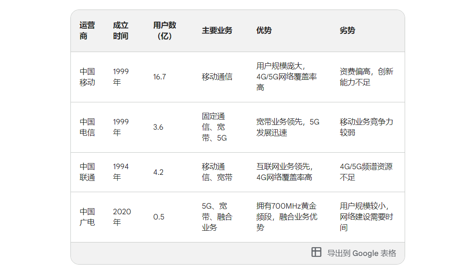Viewport: 459px width, 275px height.
Task: Click the 1999年 cell in 中国电信 row
Action: coord(121,127)
